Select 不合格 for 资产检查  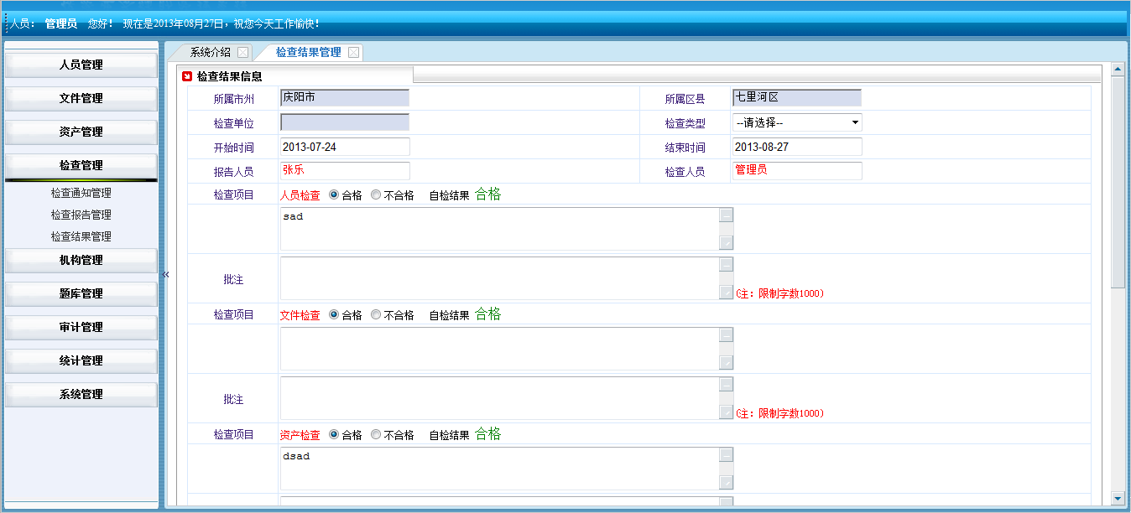click(376, 435)
